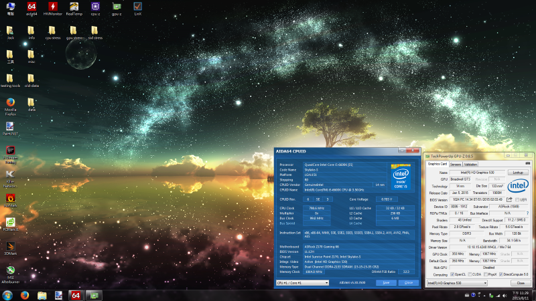Open the Paint.NET desktop shortcut
The height and width of the screenshot is (301, 536).
coord(10,126)
